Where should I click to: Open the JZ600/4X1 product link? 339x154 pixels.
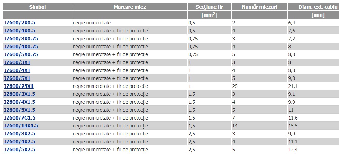[17, 70]
